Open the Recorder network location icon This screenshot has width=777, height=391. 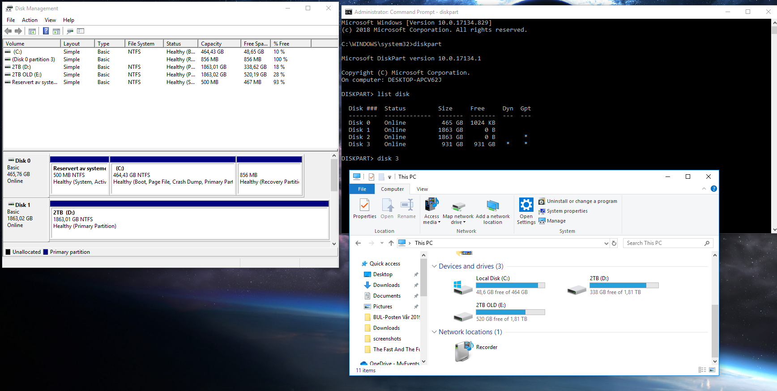pos(464,351)
